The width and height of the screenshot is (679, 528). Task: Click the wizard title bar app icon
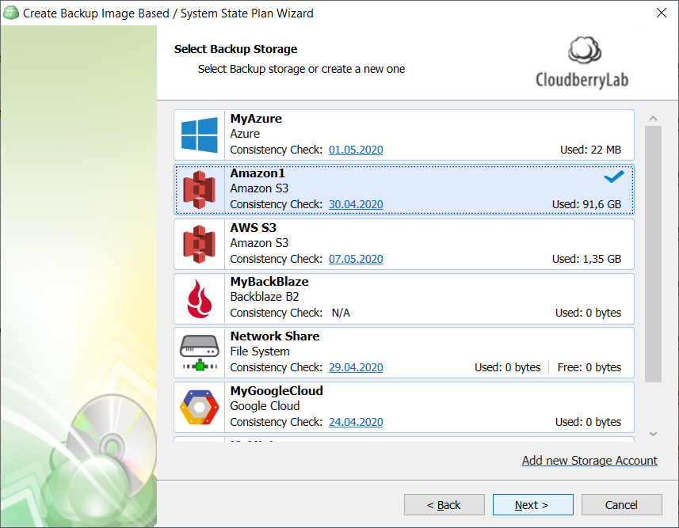(x=11, y=13)
